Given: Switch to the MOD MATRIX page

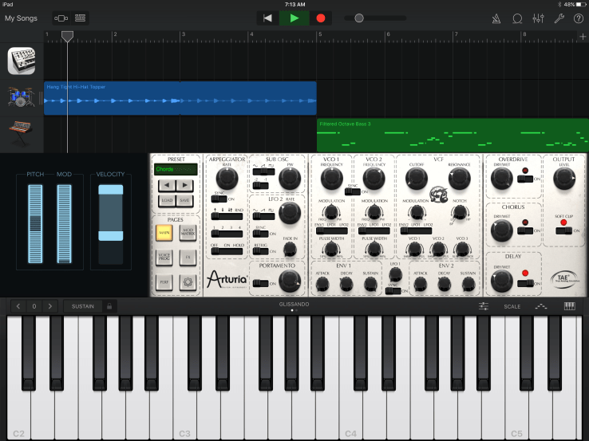Looking at the screenshot, I should (x=188, y=231).
